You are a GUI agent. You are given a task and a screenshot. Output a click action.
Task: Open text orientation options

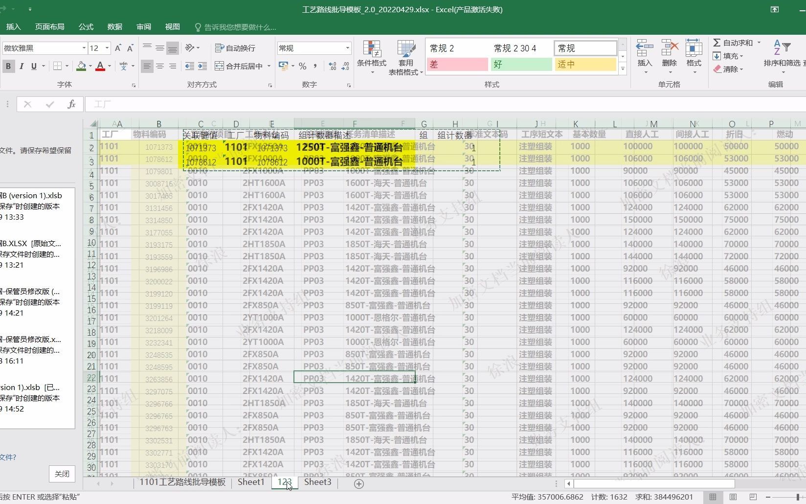click(x=192, y=48)
